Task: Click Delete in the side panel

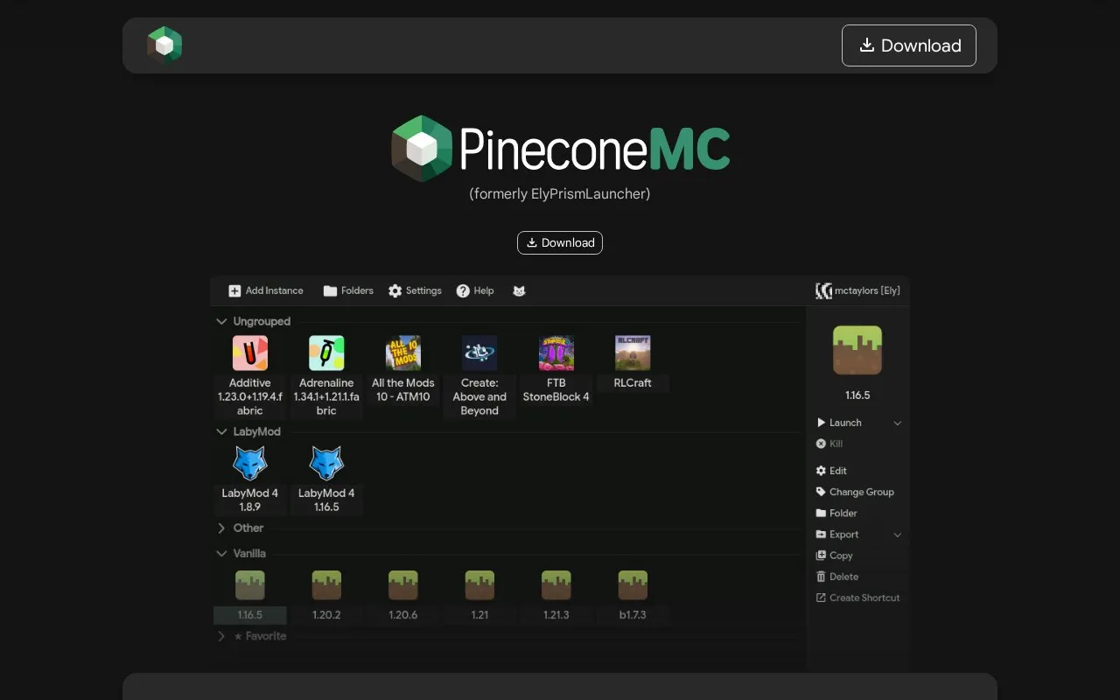Action: pyautogui.click(x=837, y=577)
